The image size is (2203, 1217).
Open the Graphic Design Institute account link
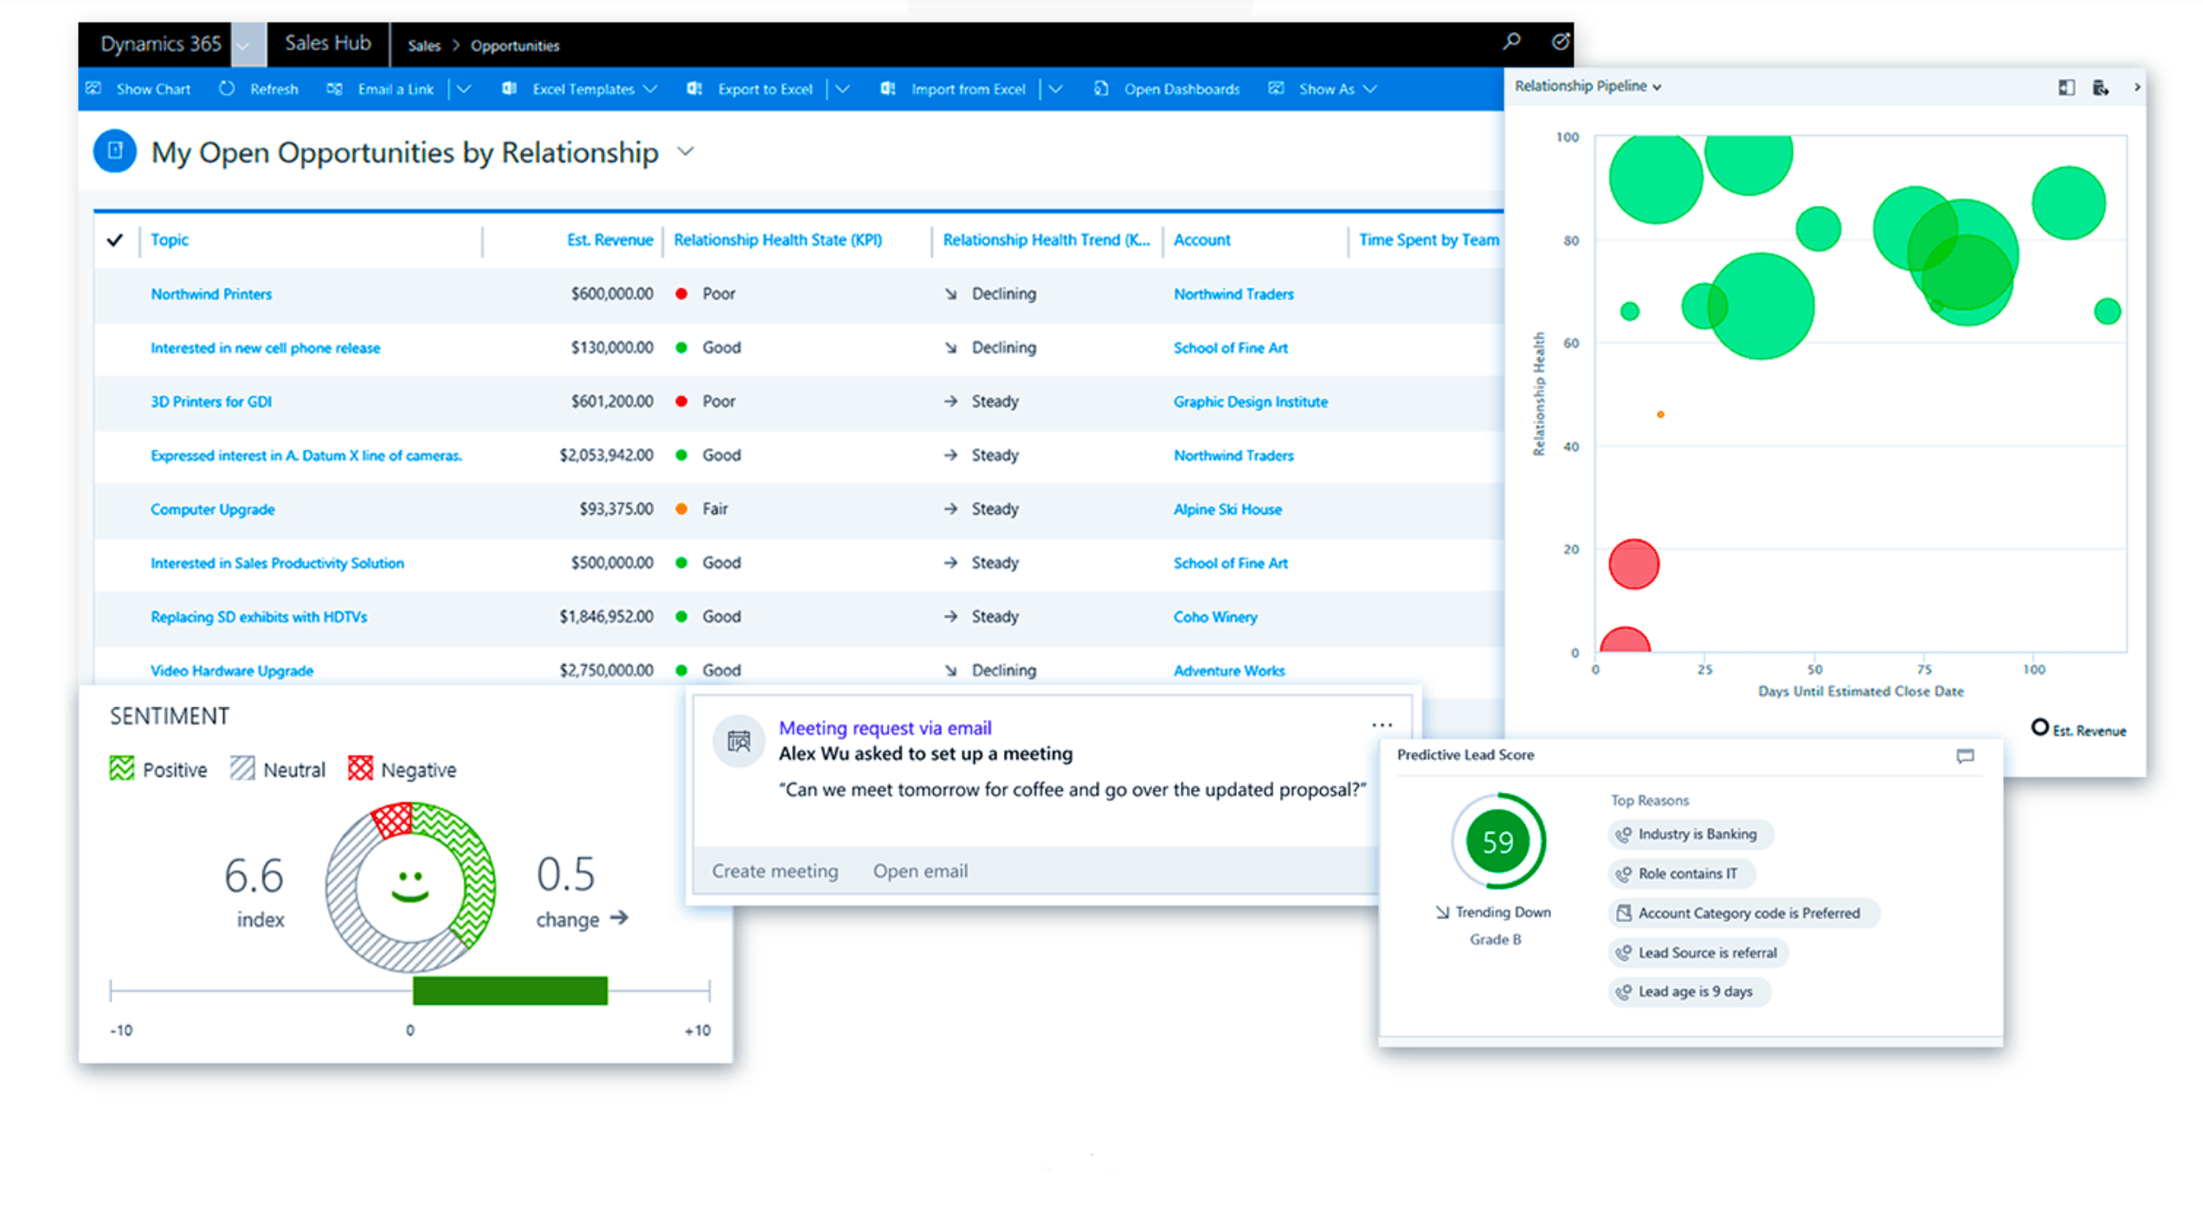(x=1250, y=402)
